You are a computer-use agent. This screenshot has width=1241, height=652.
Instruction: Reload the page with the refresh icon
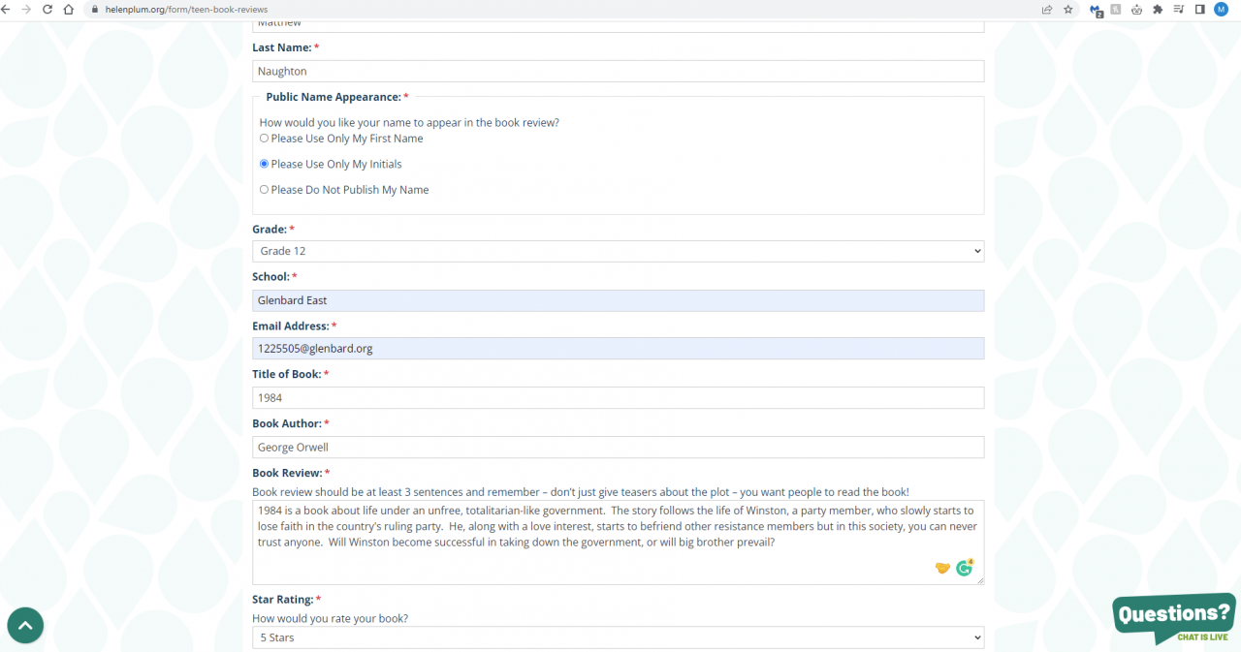[x=47, y=9]
